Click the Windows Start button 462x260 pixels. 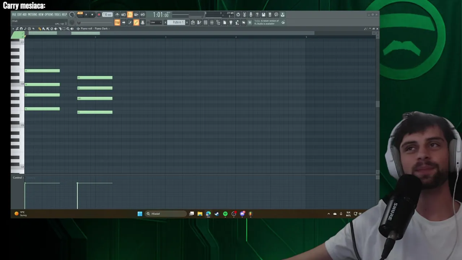pos(140,214)
